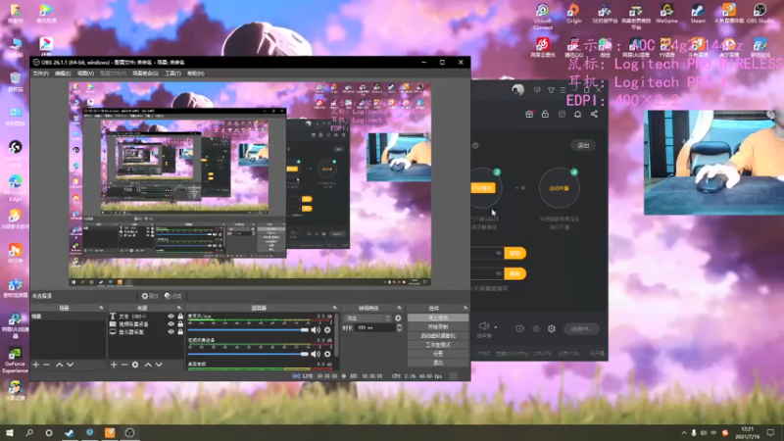Pop out the 控件 dock panel
Screen dimensions: 784x441
click(x=465, y=308)
